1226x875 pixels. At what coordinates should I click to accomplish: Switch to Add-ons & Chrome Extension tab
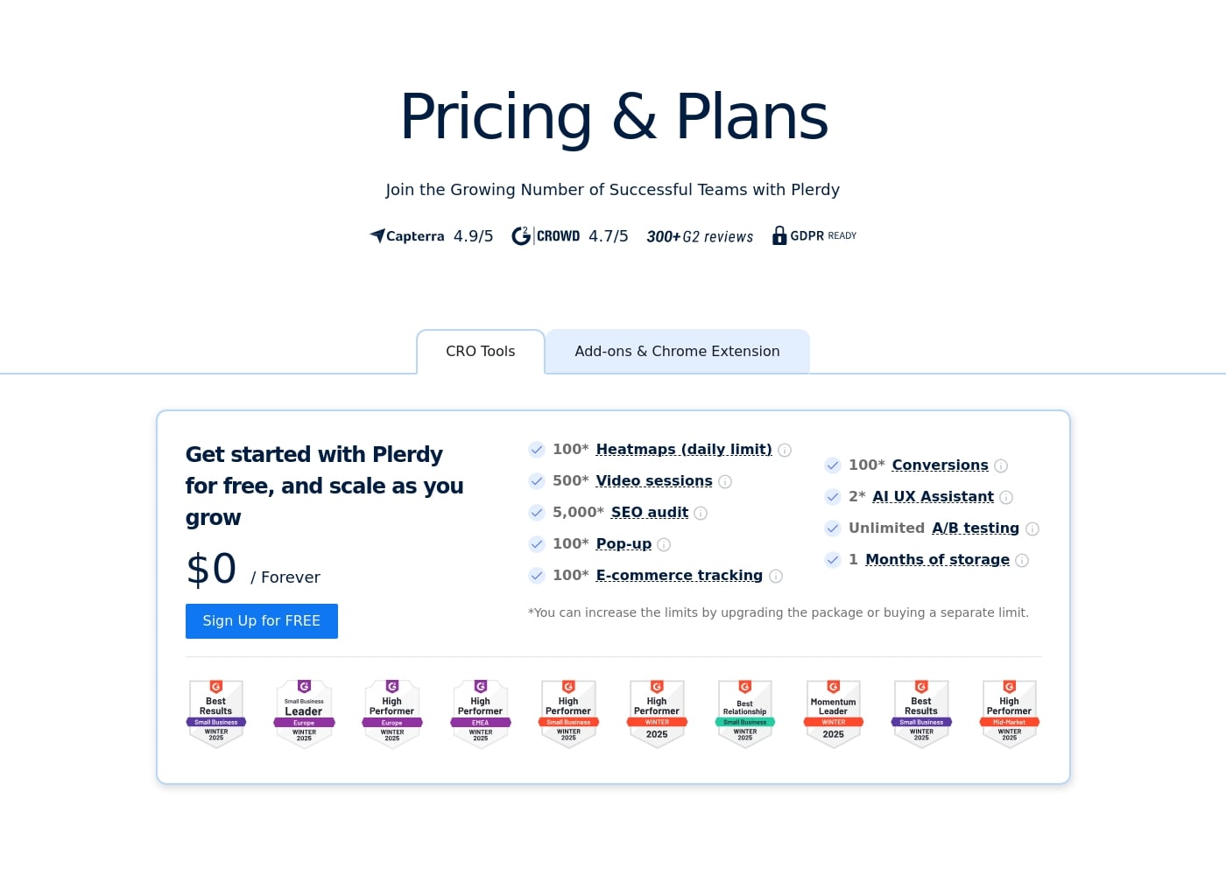677,351
